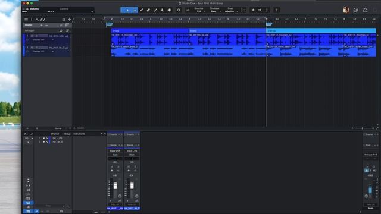381x214 pixels.
Task: Solo channel 2 in the mixer
Action: (x=135, y=166)
